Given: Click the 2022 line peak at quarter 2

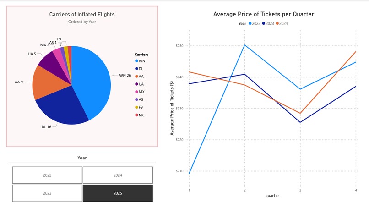Looking at the screenshot, I should coord(245,45).
